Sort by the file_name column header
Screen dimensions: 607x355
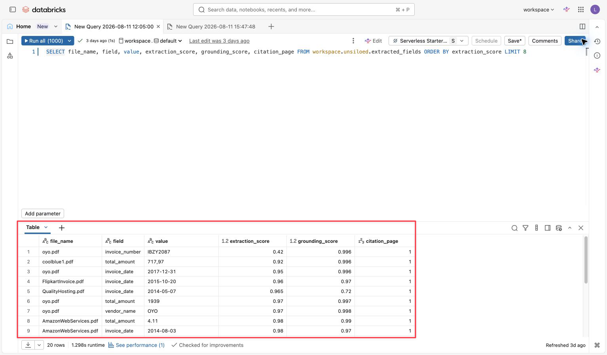(70, 241)
